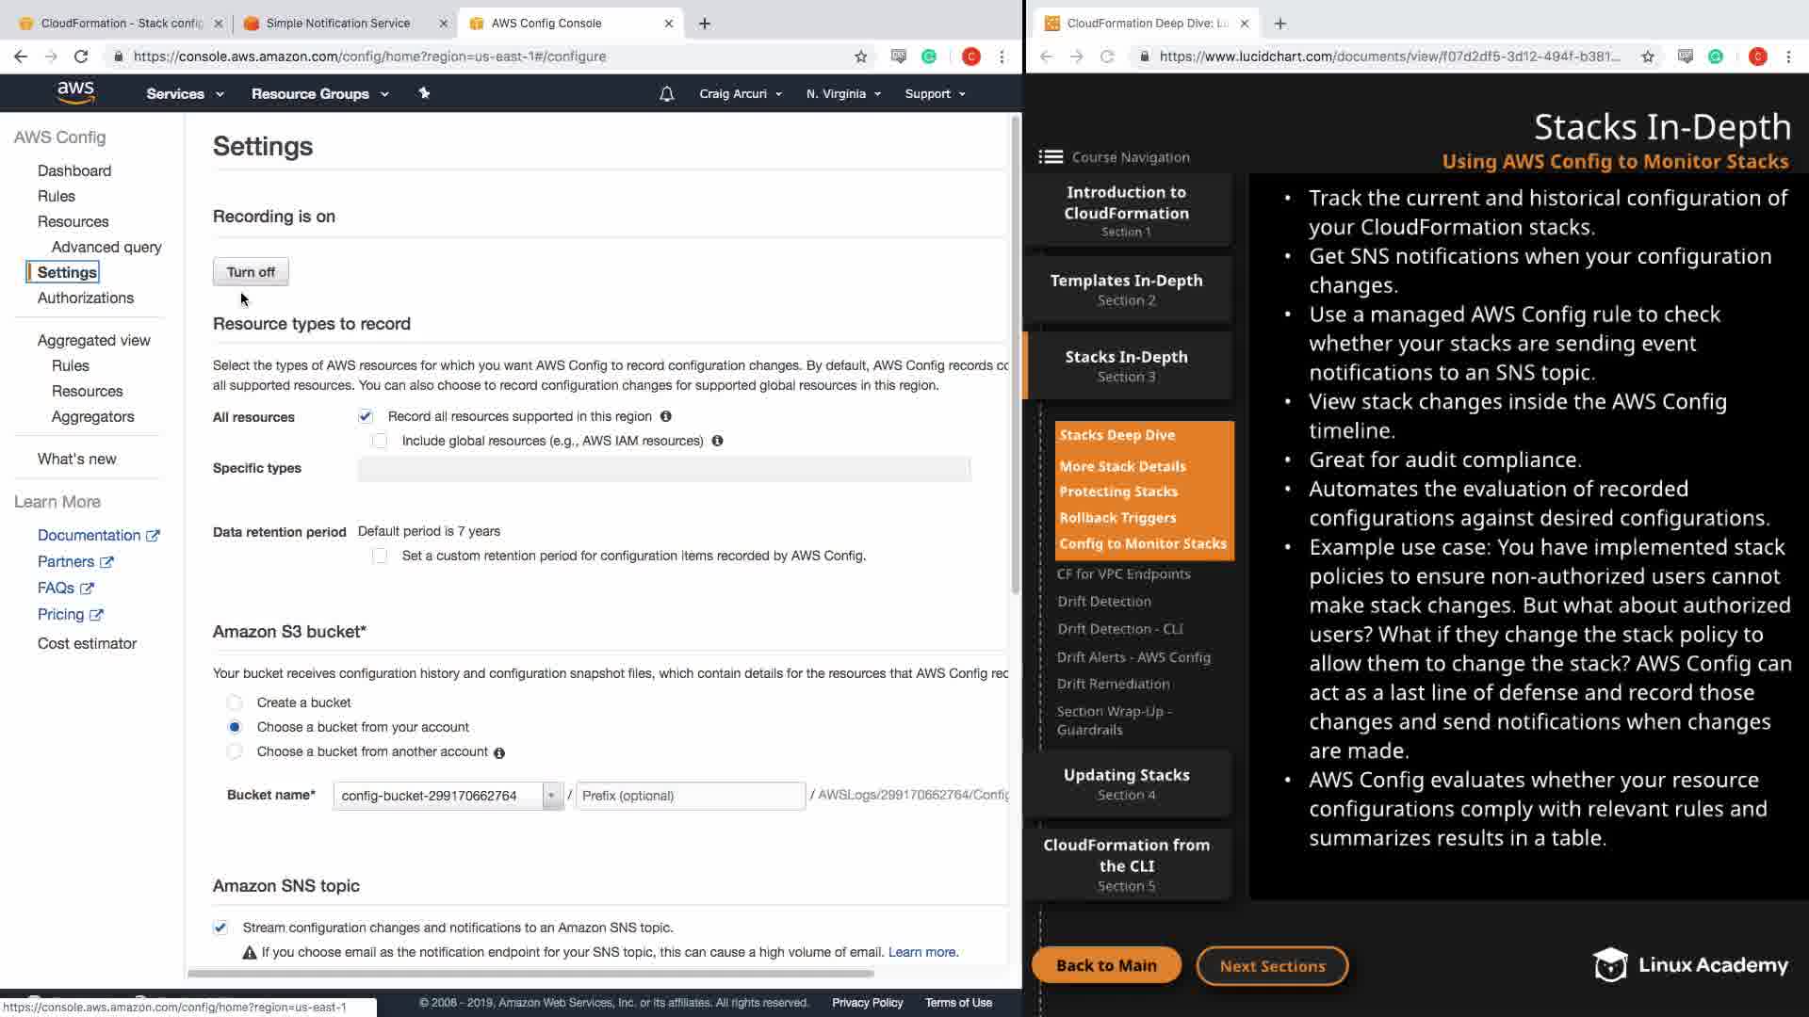Bookmark the AWS Config page with star icon
The width and height of the screenshot is (1809, 1017).
(860, 56)
